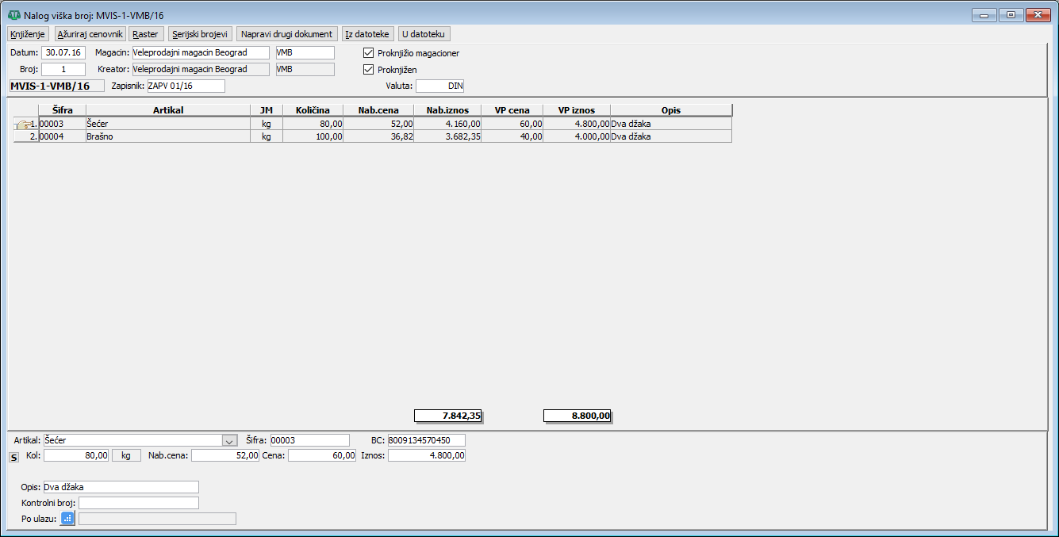Screen dimensions: 1059x537
Task: Click the kg unit button
Action: (x=126, y=455)
